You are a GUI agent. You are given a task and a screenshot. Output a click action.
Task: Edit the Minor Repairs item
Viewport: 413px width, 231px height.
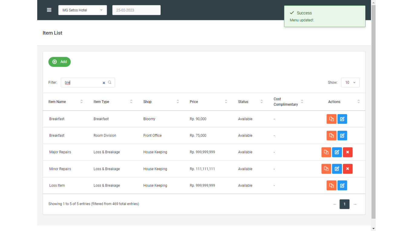point(337,169)
